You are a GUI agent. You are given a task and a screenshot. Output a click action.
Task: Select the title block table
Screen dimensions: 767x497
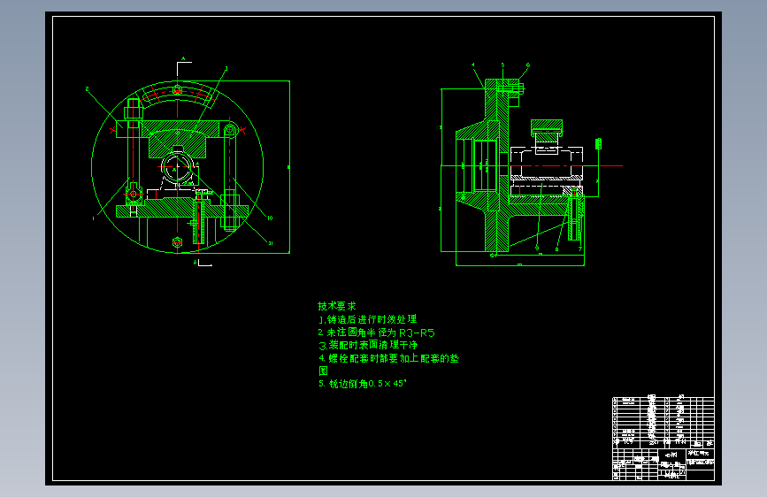[663, 439]
